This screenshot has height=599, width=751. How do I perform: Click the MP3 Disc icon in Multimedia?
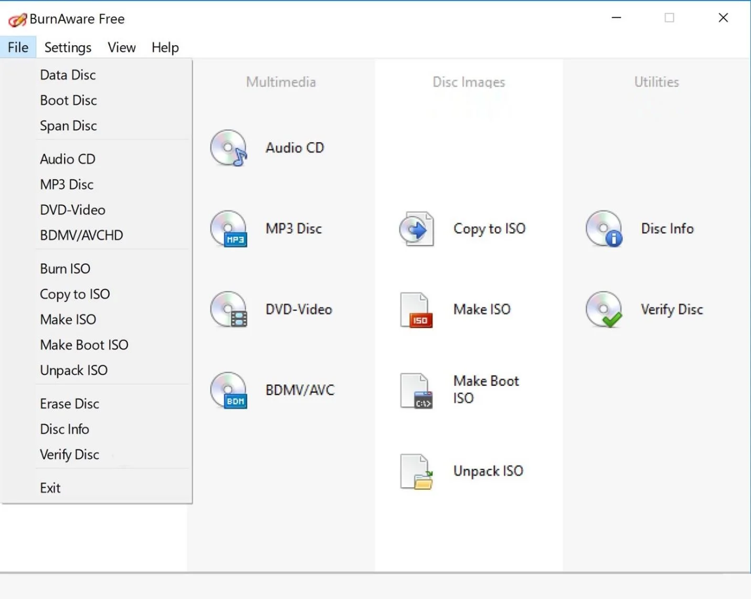tap(229, 229)
